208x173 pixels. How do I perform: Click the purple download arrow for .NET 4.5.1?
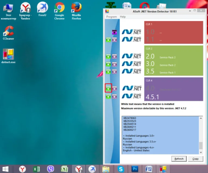[x=114, y=96]
